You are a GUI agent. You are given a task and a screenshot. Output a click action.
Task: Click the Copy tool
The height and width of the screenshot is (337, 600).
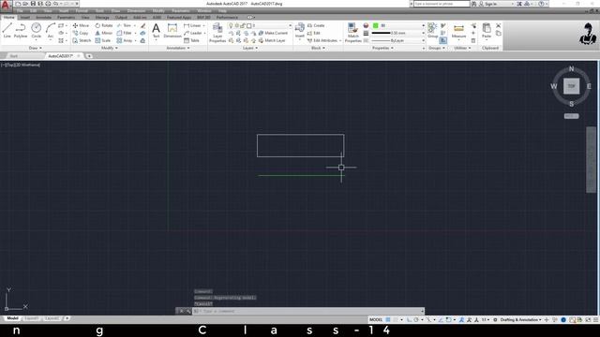click(x=81, y=34)
